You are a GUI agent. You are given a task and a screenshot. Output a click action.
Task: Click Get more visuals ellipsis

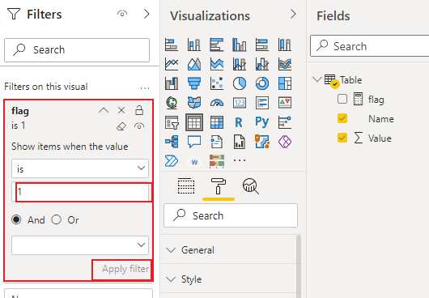click(x=240, y=160)
